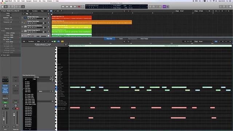Toggle Cycle mode in the transport
Image resolution: width=233 pixels, height=131 pixels.
pos(83,7)
